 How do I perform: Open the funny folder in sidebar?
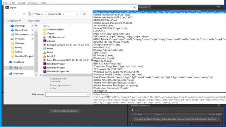[18, 48]
